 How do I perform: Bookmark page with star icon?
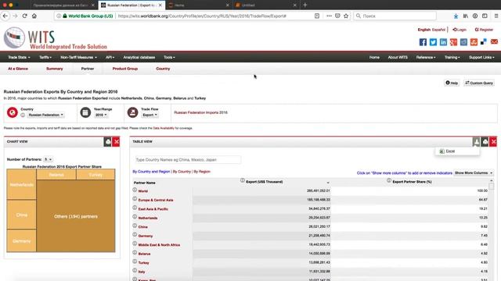click(x=346, y=16)
